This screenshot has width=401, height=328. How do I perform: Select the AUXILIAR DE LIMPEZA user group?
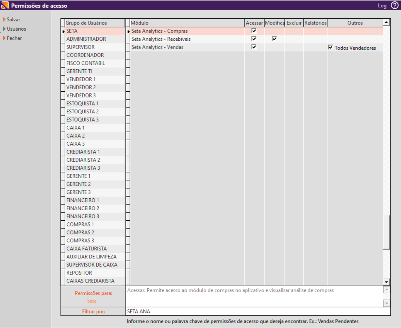coord(95,257)
